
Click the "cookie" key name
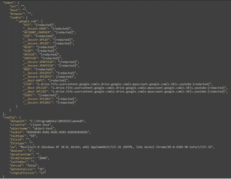click(16, 17)
